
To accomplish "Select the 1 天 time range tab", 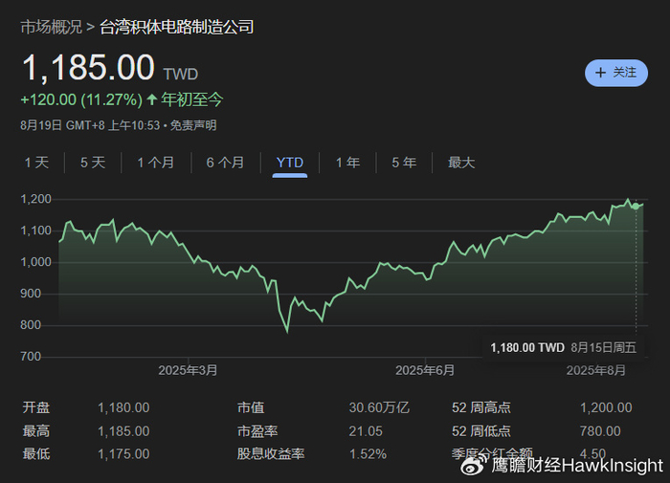I will [x=36, y=163].
